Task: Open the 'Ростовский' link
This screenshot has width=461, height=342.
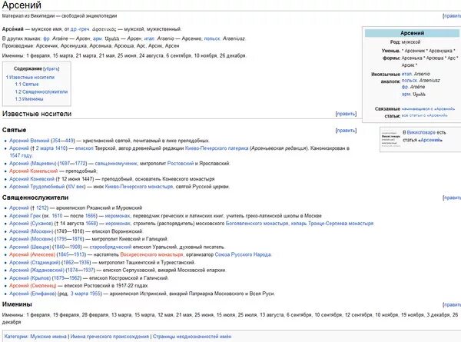Action: [x=181, y=163]
